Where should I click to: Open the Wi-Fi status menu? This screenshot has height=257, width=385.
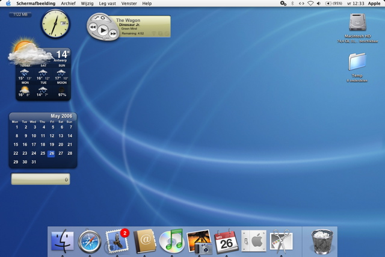pyautogui.click(x=310, y=4)
